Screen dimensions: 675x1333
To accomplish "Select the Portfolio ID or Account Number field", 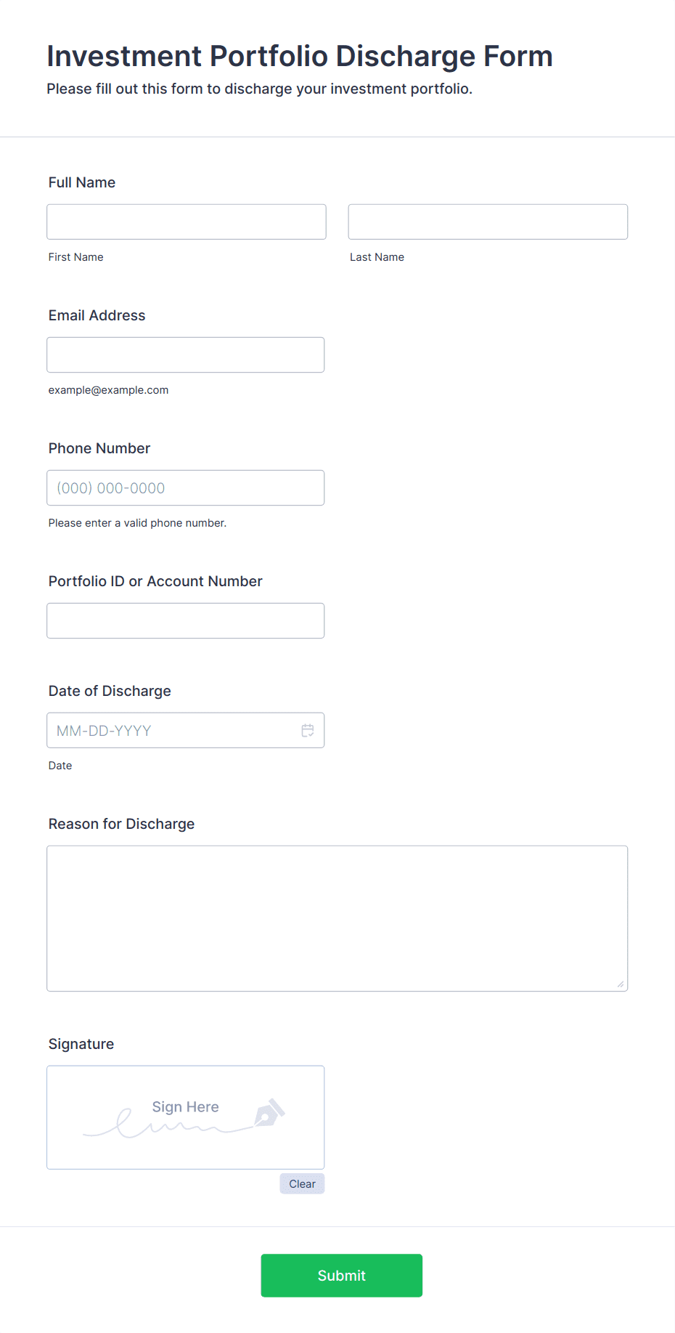I will (x=186, y=620).
